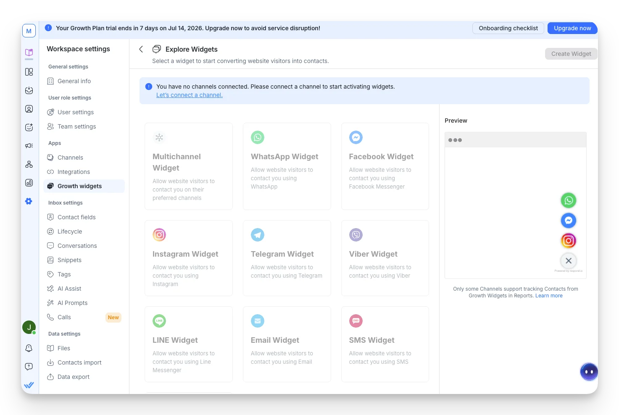This screenshot has width=619, height=415.
Task: Click the Messenger icon in preview
Action: pyautogui.click(x=569, y=221)
